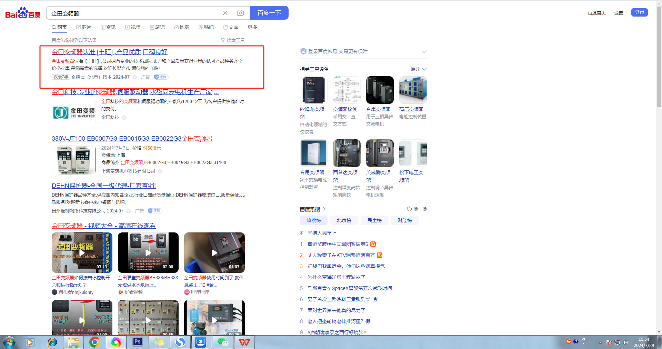The image size is (662, 349).
Task: Open WPS Office from taskbar
Action: click(x=244, y=342)
